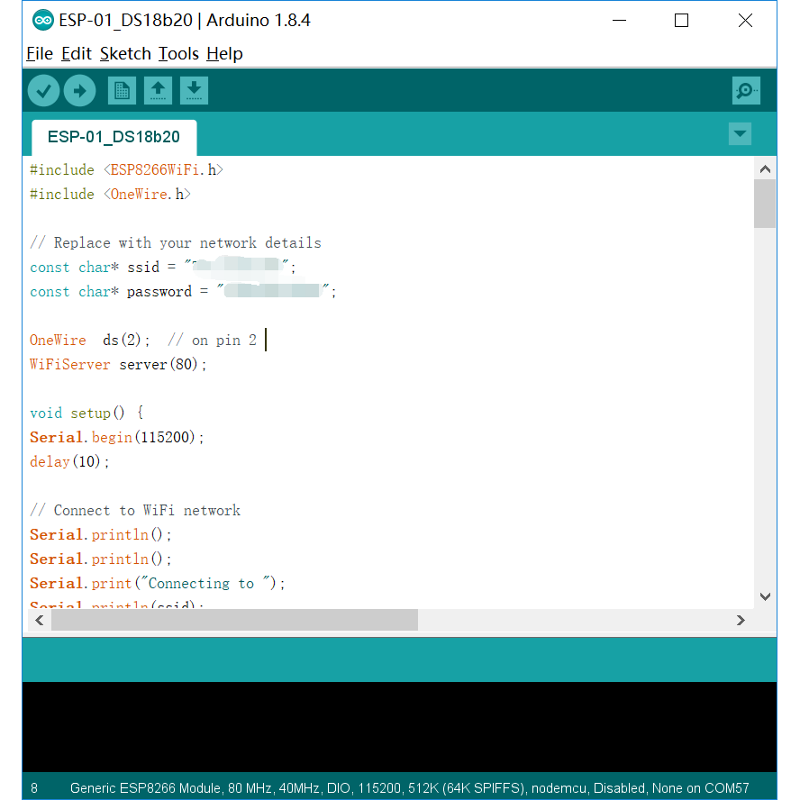This screenshot has width=800, height=800.
Task: Create a new sketch via the page icon
Action: click(x=122, y=90)
